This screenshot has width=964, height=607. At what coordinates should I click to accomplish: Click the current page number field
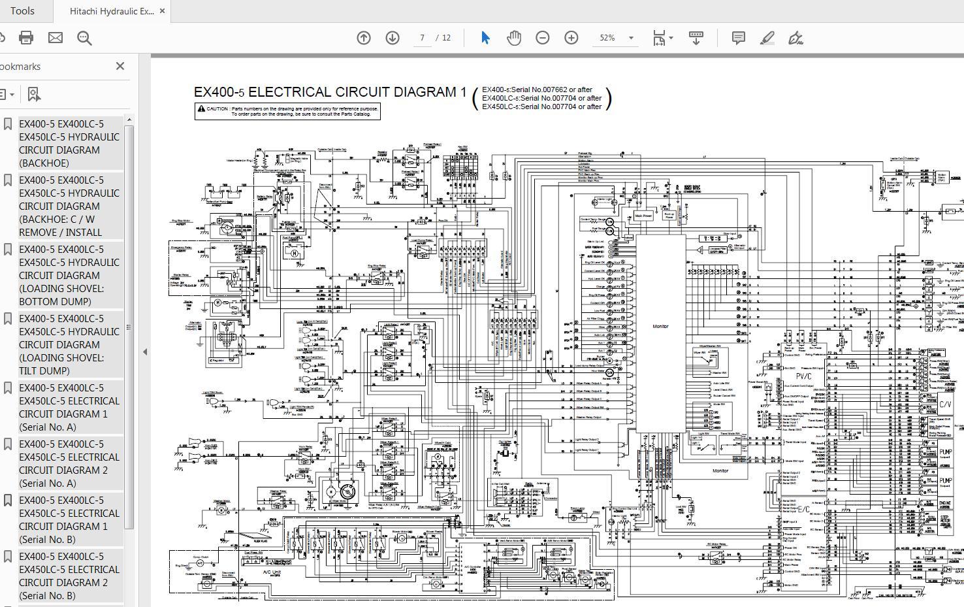pos(422,38)
